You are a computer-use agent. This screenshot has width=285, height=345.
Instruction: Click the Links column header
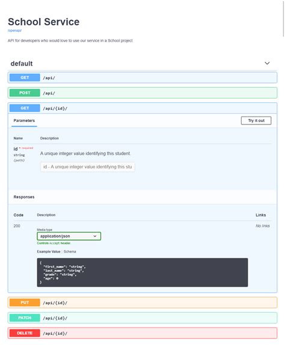(260, 215)
